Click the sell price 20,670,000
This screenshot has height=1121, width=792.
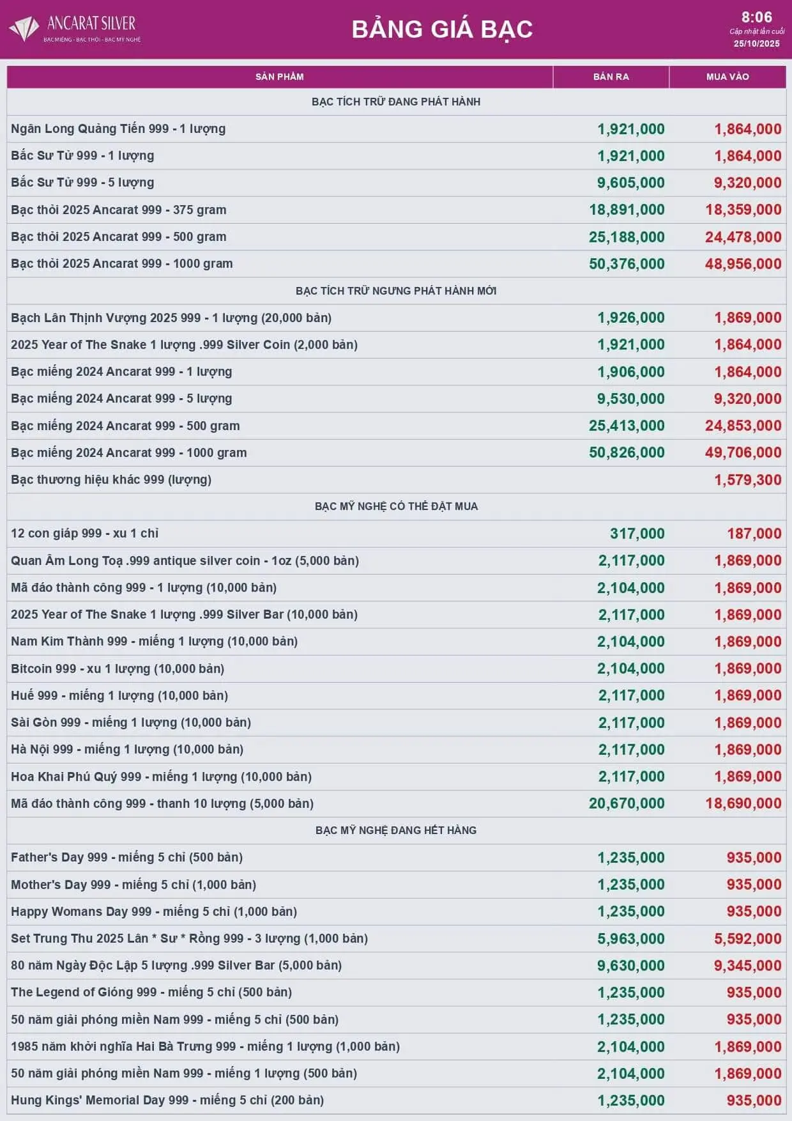(627, 803)
